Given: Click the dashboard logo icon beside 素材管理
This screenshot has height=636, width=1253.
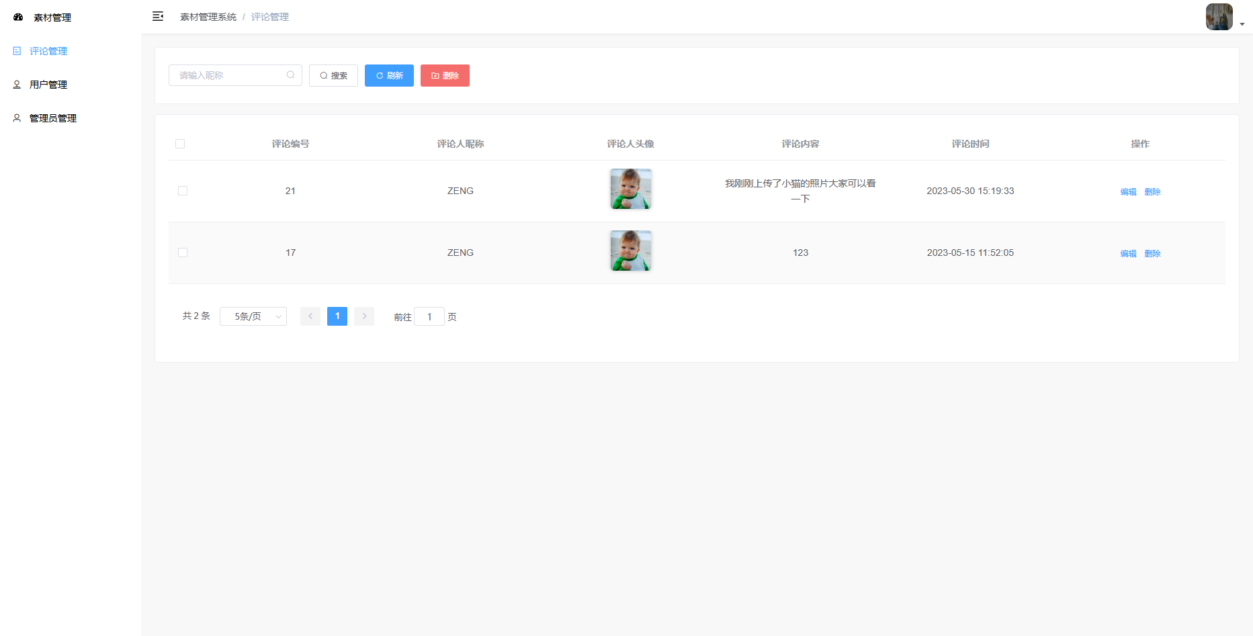Looking at the screenshot, I should (x=18, y=17).
